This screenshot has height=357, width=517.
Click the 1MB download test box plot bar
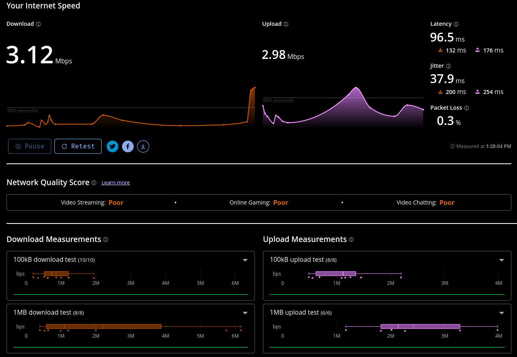click(x=104, y=326)
